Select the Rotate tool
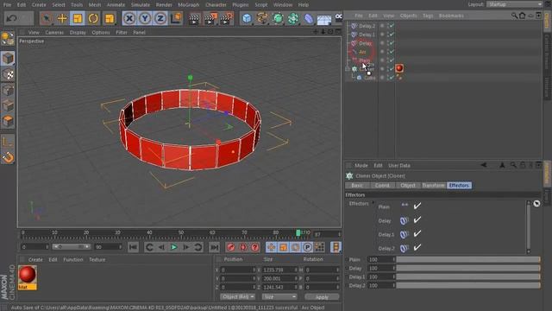Viewport: 552px width, 311px height. [x=93, y=18]
